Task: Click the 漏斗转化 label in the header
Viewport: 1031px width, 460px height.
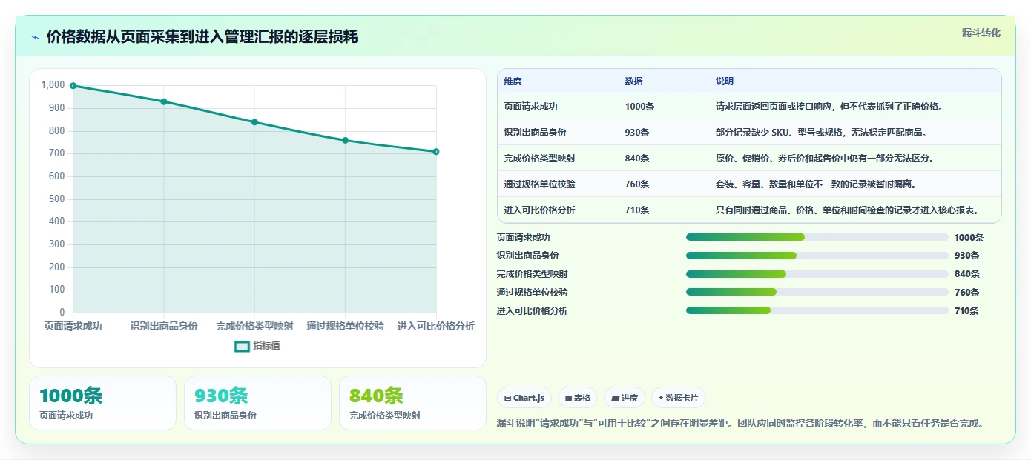Action: tap(981, 33)
